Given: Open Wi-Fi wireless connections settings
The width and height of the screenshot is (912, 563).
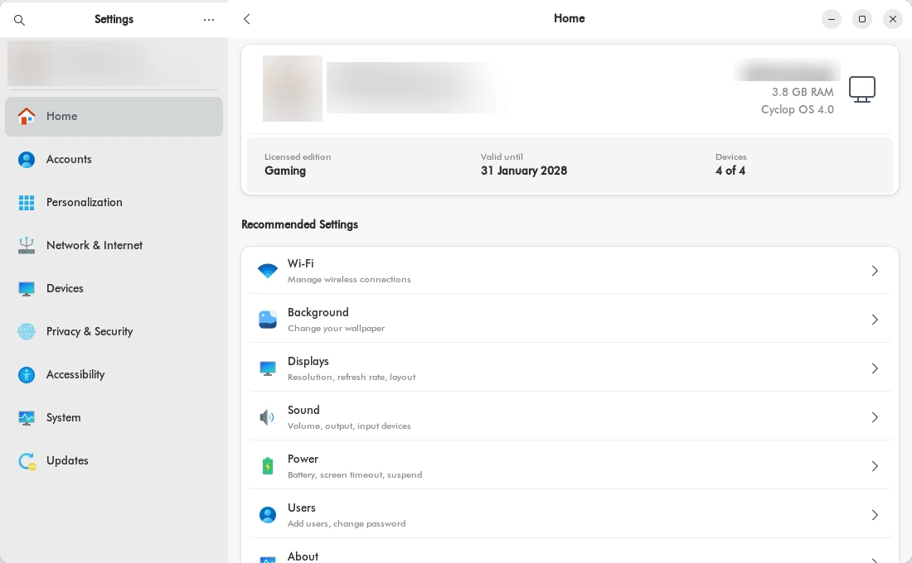Looking at the screenshot, I should pyautogui.click(x=570, y=271).
